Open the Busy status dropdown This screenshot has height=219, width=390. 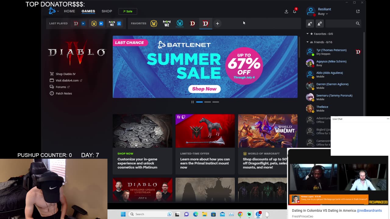[323, 14]
